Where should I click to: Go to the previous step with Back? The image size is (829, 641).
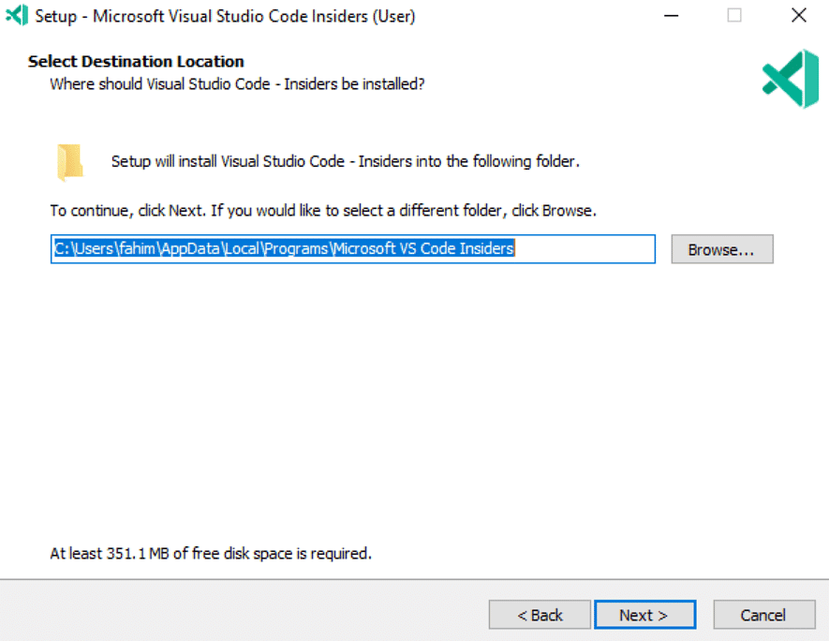540,615
